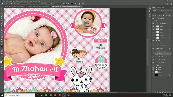Select the Move tool
The width and height of the screenshot is (173, 97).
tap(2, 9)
